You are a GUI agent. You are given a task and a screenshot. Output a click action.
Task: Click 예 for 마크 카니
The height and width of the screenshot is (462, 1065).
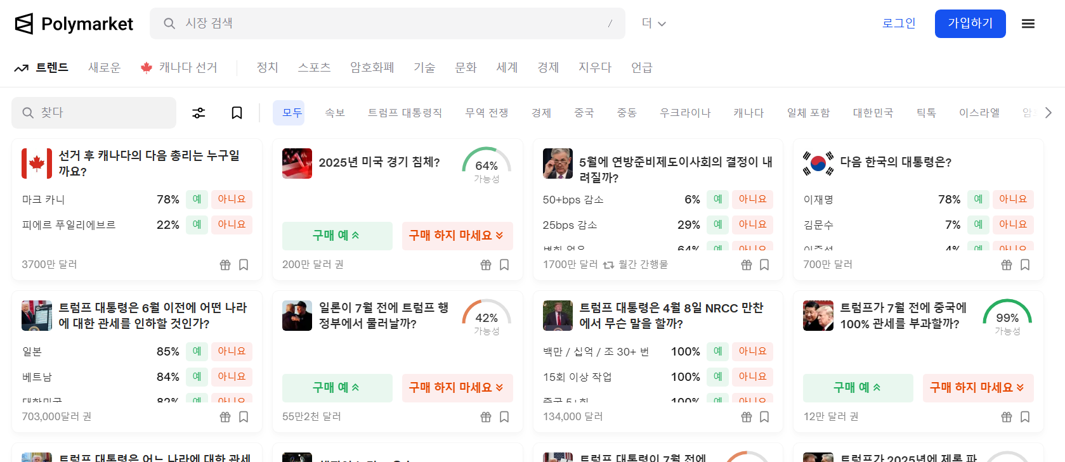point(197,199)
